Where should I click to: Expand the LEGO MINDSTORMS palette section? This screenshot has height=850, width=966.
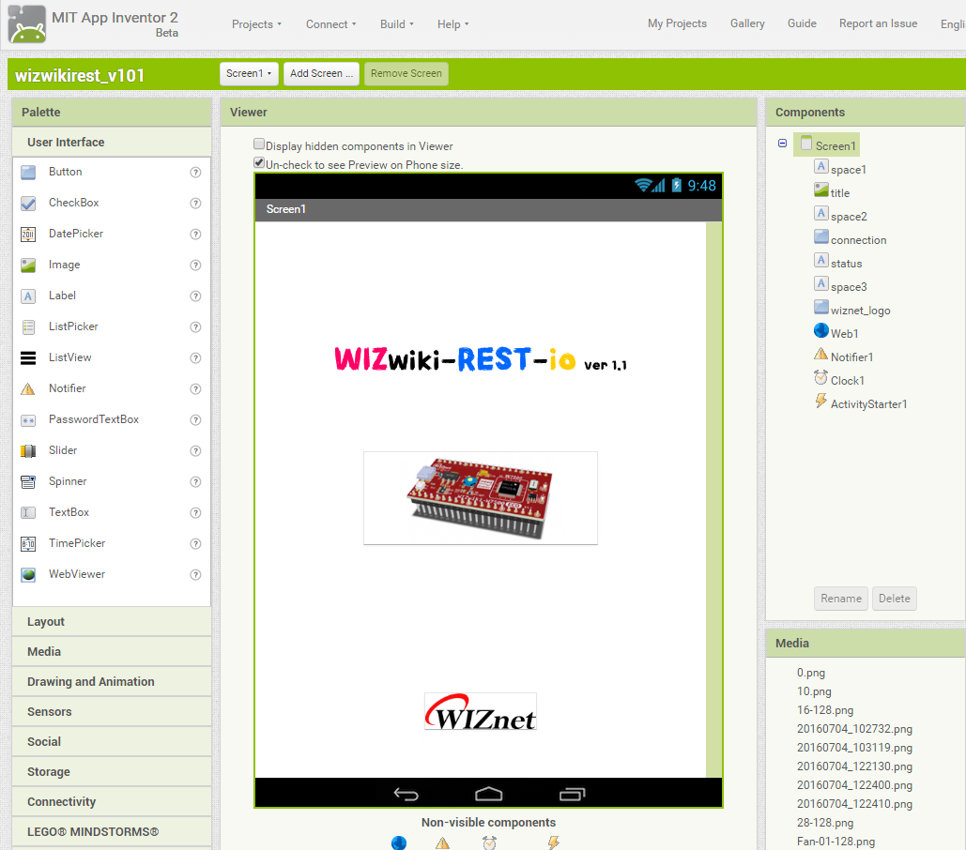pyautogui.click(x=112, y=832)
